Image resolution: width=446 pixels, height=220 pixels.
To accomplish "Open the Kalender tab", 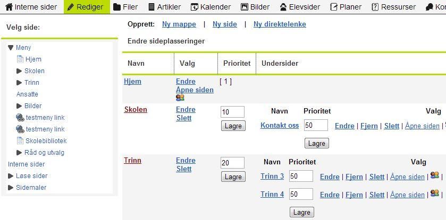I will 211,7.
